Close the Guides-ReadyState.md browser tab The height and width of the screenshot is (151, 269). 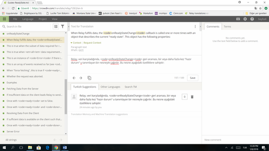pos(33,3)
